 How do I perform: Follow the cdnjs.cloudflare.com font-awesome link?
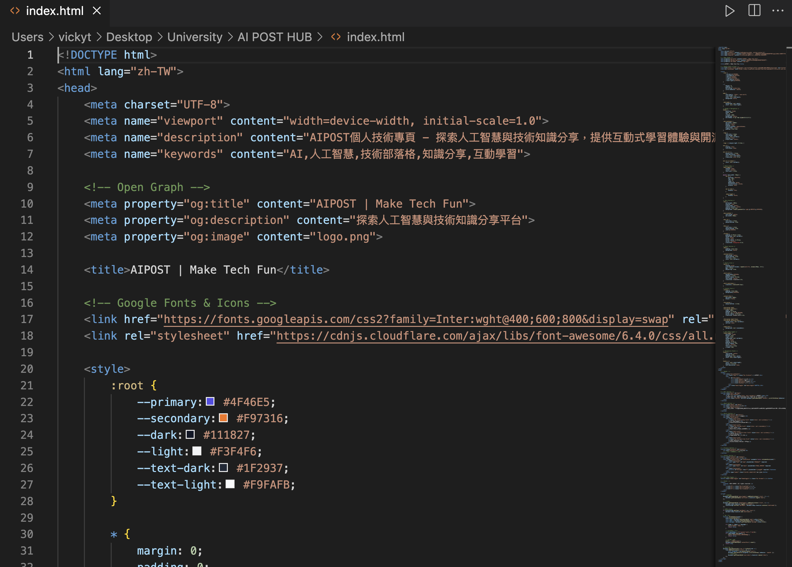496,336
